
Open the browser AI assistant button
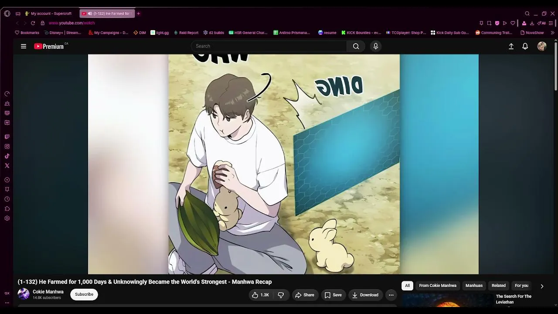point(541,23)
